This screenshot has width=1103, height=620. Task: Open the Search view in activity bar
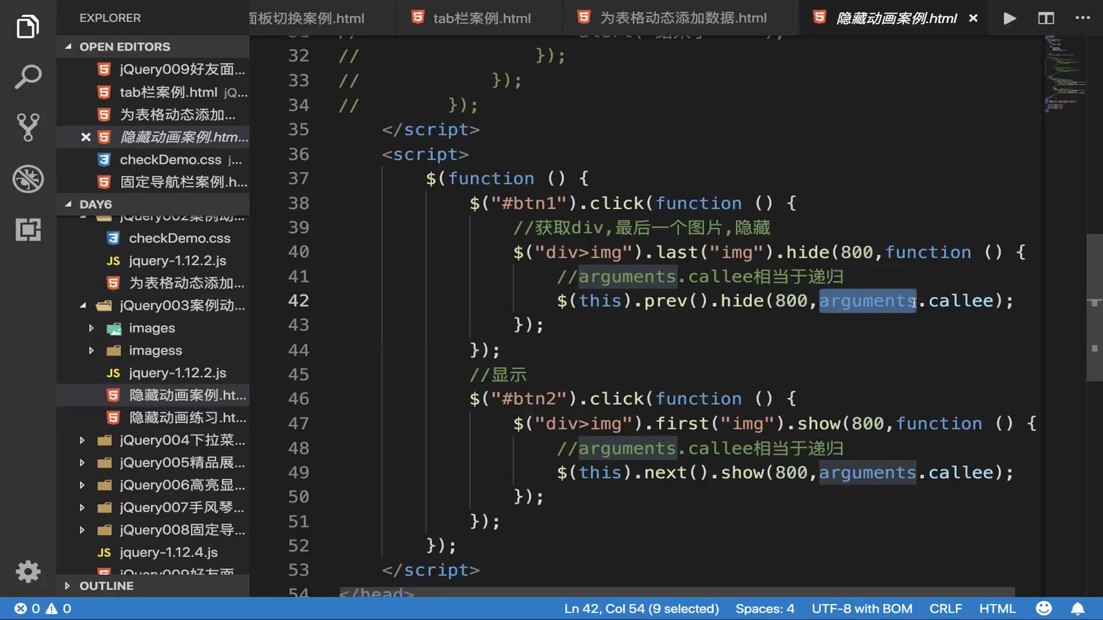tap(28, 76)
